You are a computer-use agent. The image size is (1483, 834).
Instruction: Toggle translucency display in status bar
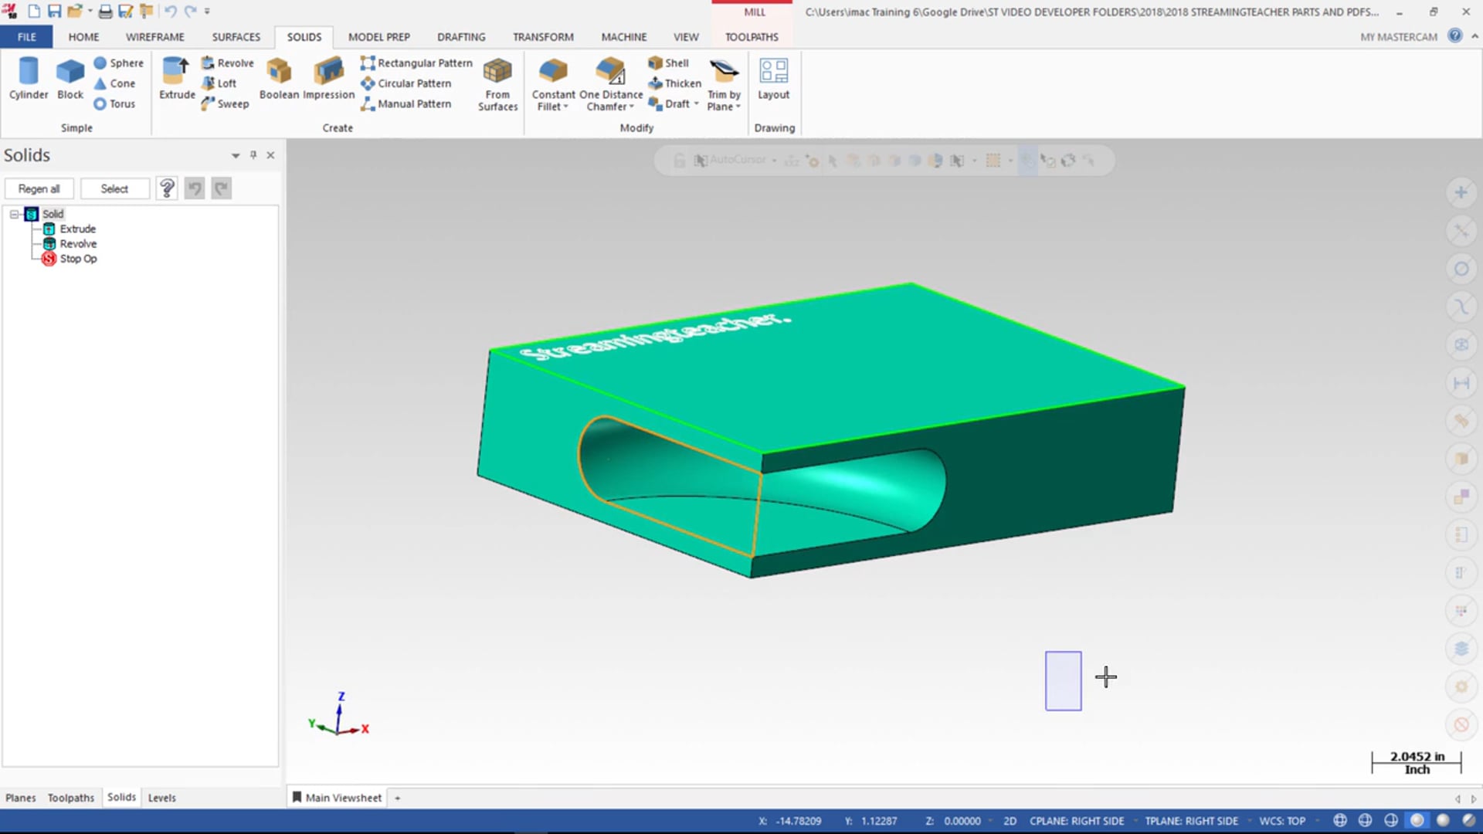pyautogui.click(x=1468, y=821)
